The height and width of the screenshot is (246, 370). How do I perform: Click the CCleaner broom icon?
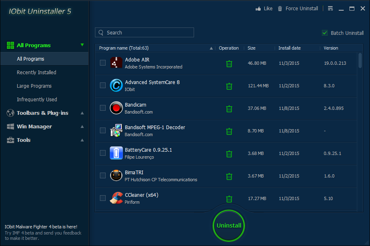click(116, 198)
